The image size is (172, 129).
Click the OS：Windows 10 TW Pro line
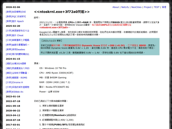(53, 68)
